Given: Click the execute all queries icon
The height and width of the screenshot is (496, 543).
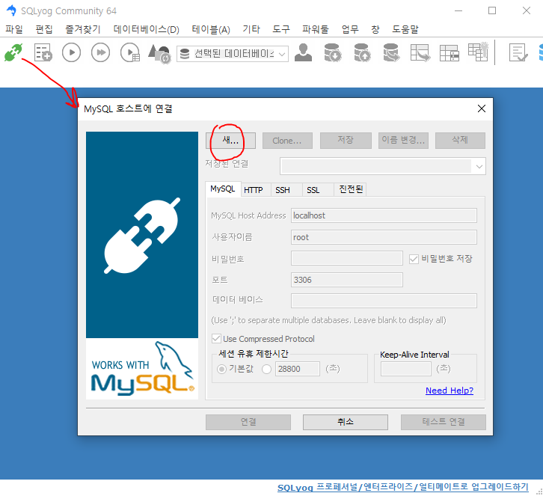Looking at the screenshot, I should click(100, 52).
